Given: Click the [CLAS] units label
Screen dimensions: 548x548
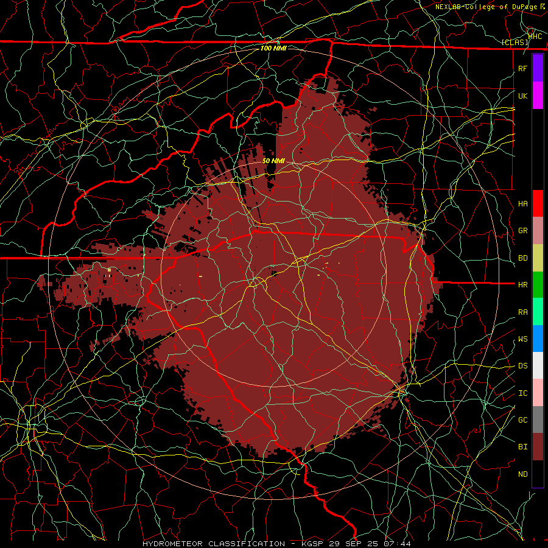Looking at the screenshot, I should click(x=515, y=43).
